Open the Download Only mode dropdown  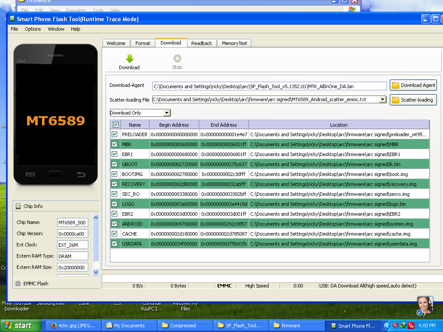167,113
